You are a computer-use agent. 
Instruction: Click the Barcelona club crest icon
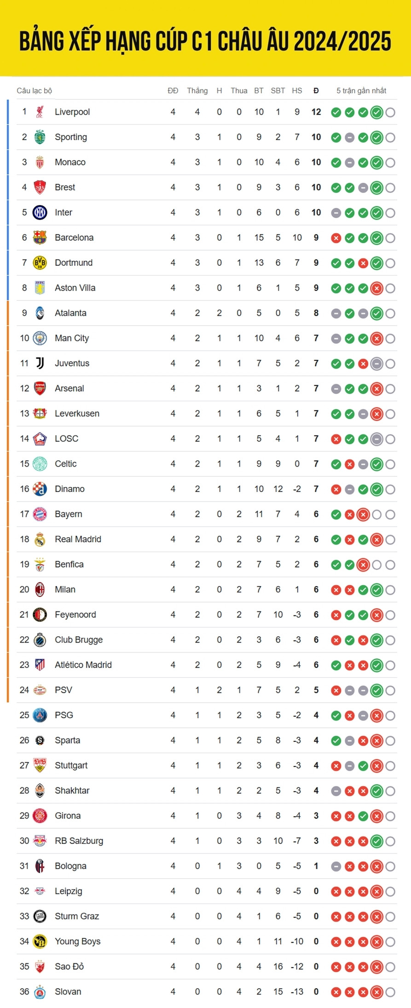click(x=40, y=238)
